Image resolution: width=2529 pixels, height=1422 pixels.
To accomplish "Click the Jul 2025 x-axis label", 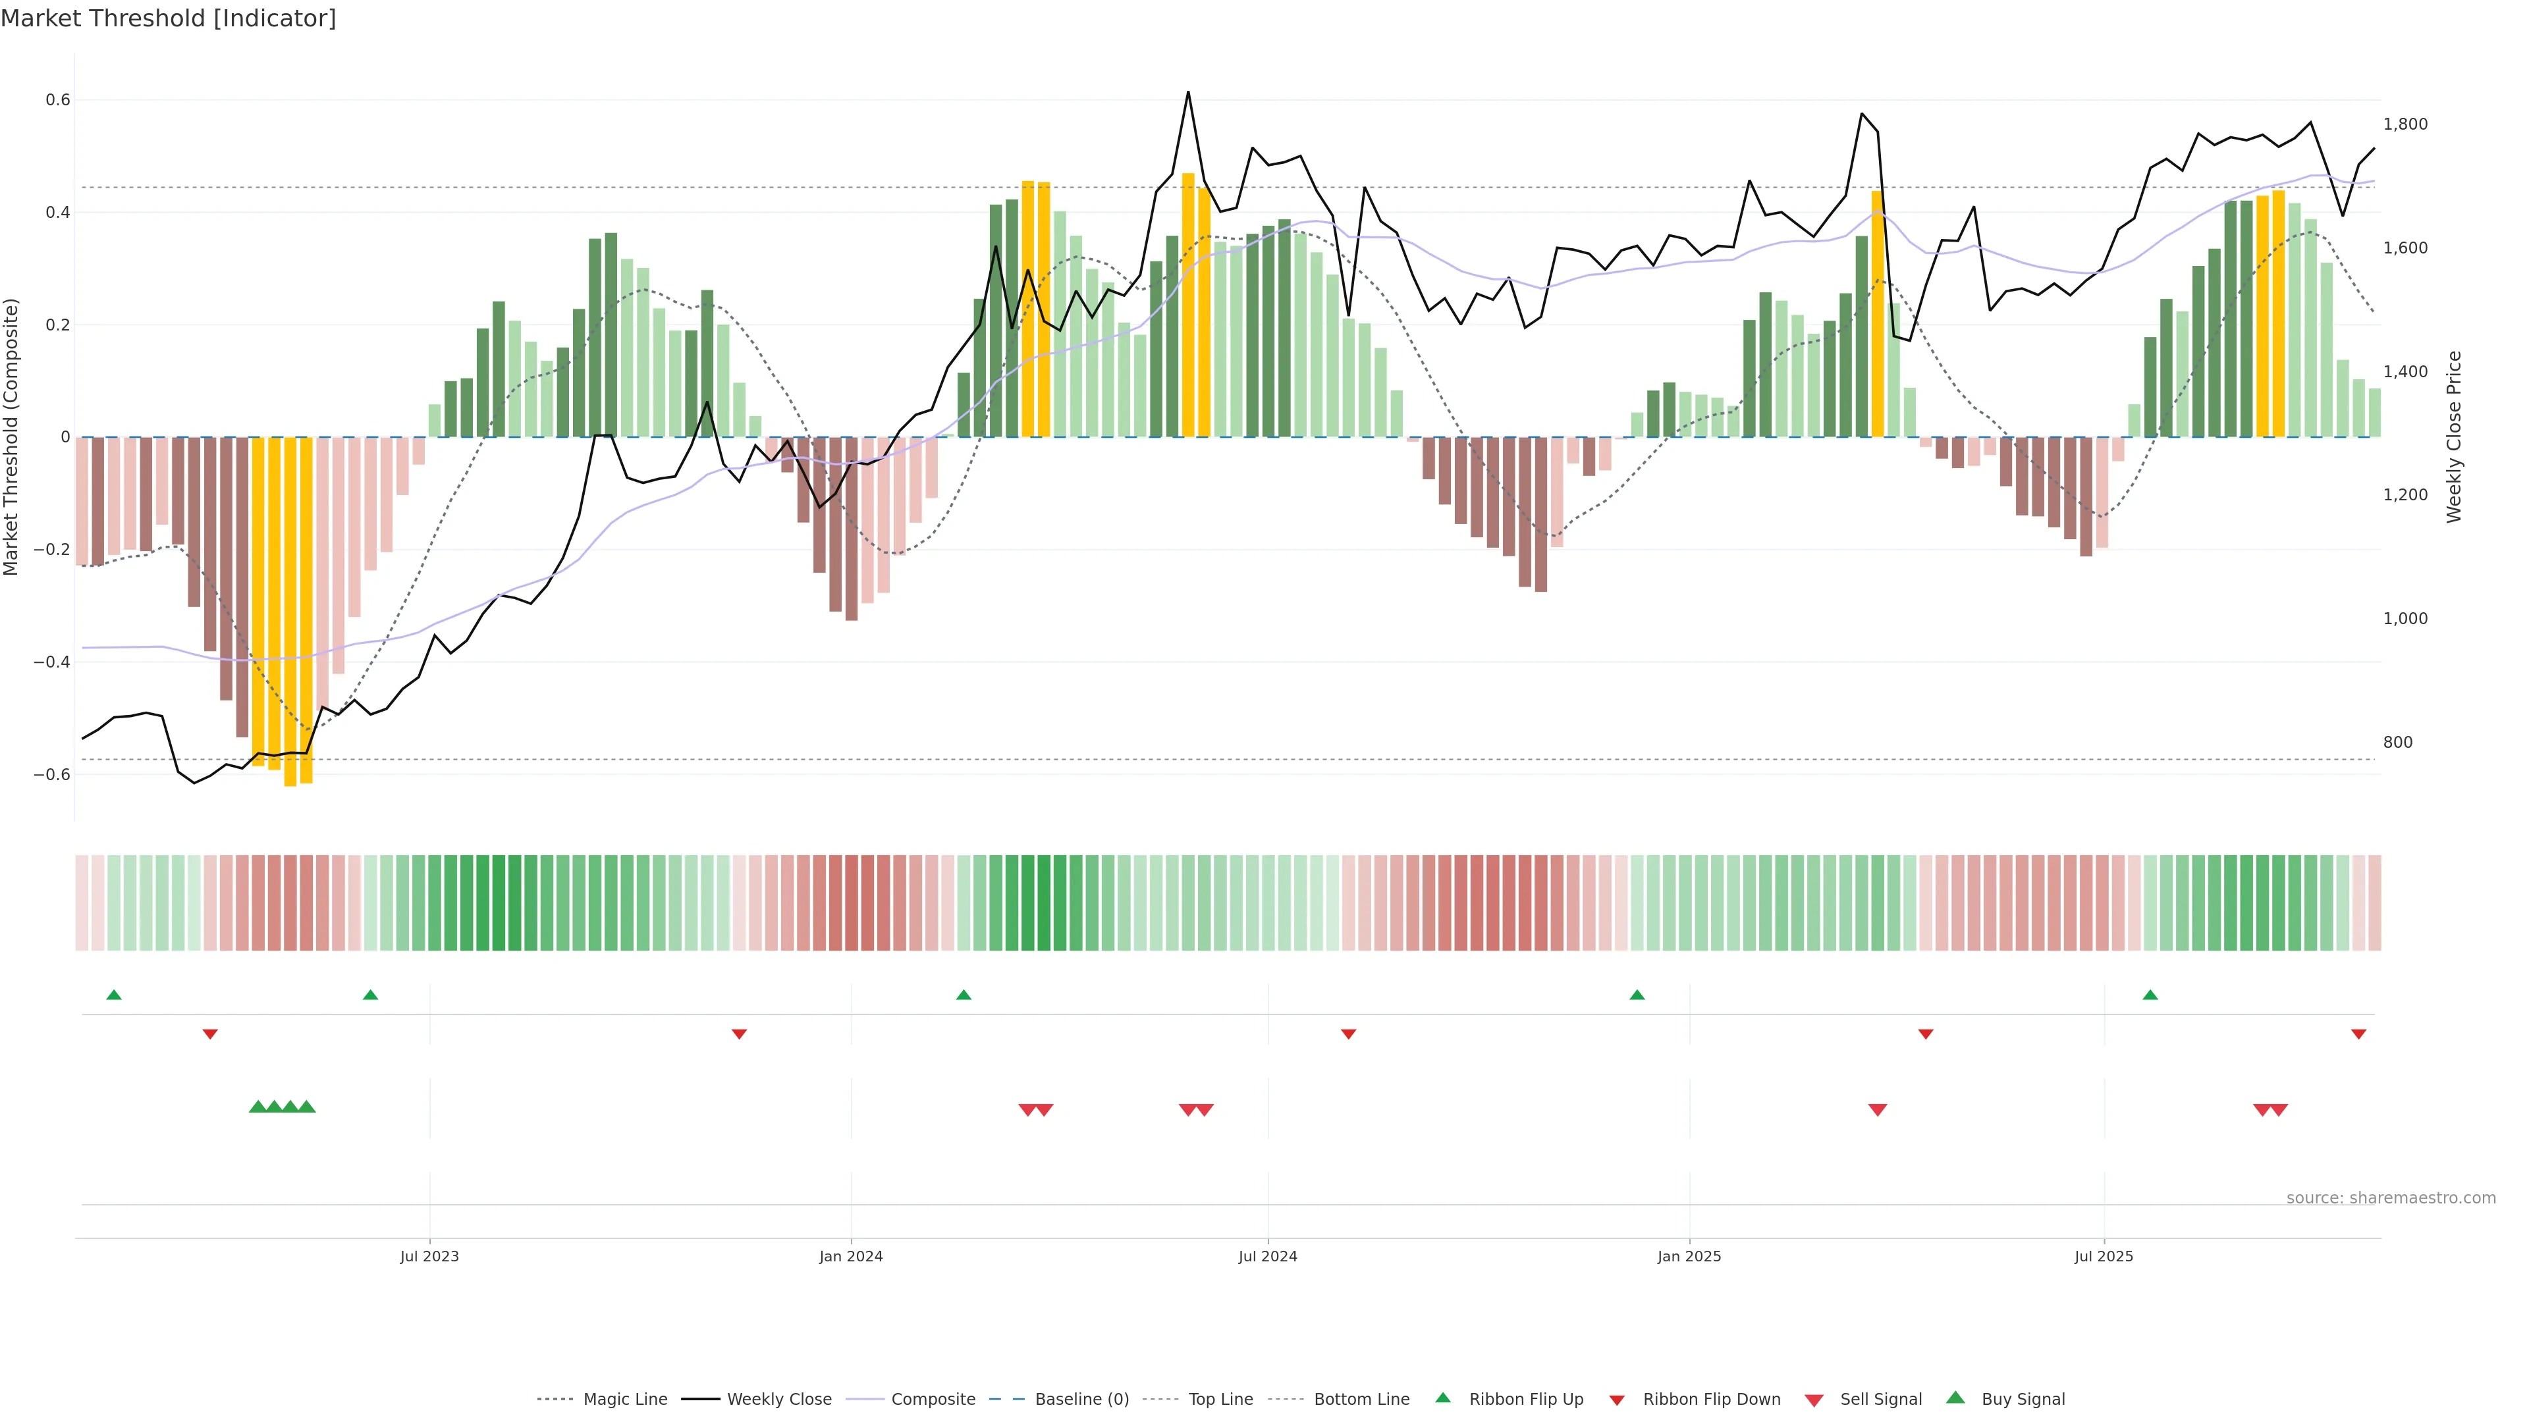I will (x=2104, y=1256).
